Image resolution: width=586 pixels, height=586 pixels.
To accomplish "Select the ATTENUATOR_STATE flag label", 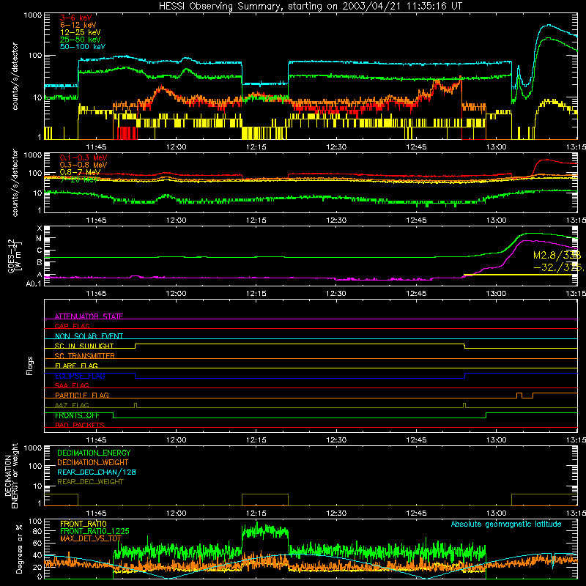I will 89,316.
